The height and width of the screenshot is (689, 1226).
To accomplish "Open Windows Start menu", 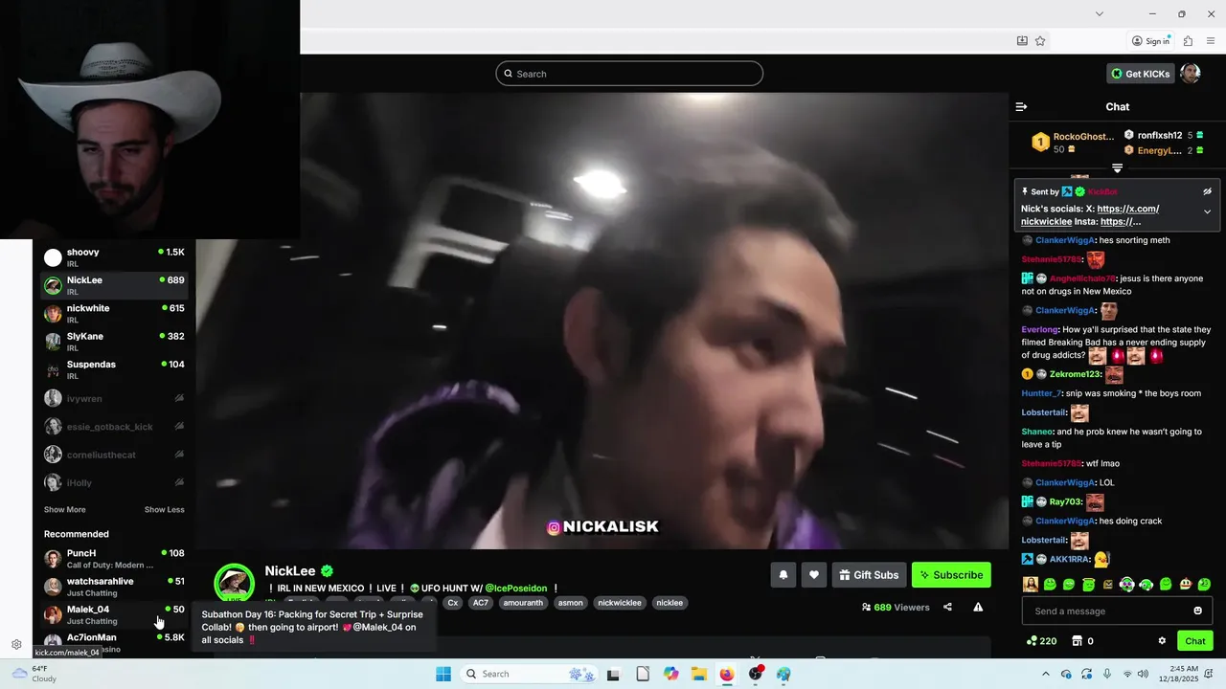I will [443, 674].
